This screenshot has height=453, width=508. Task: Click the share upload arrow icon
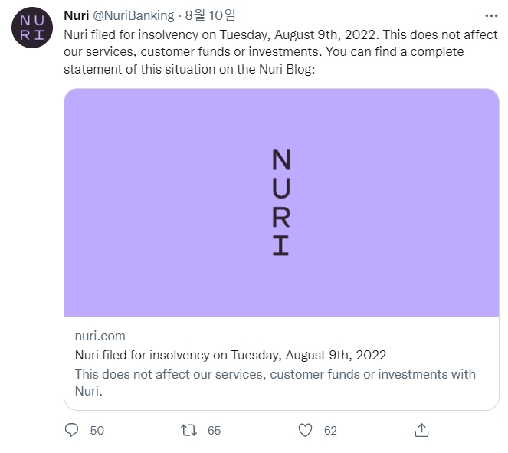pos(421,430)
